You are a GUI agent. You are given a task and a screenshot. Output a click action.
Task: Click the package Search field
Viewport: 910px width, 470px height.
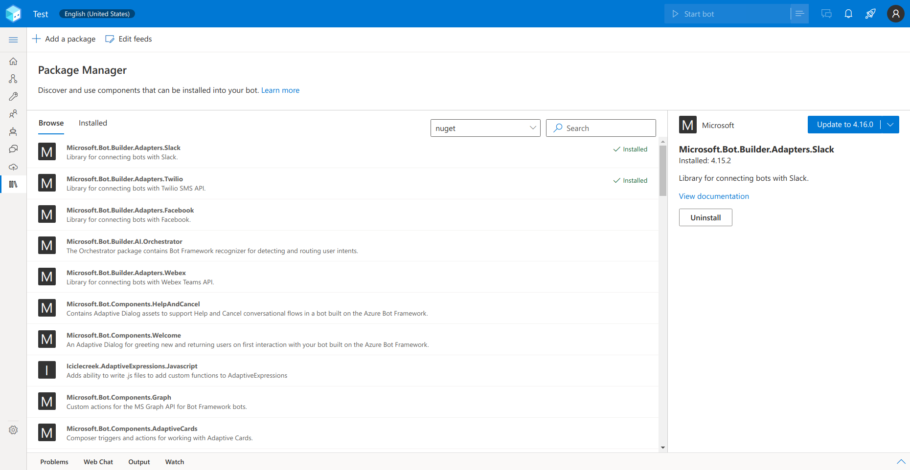click(x=601, y=128)
